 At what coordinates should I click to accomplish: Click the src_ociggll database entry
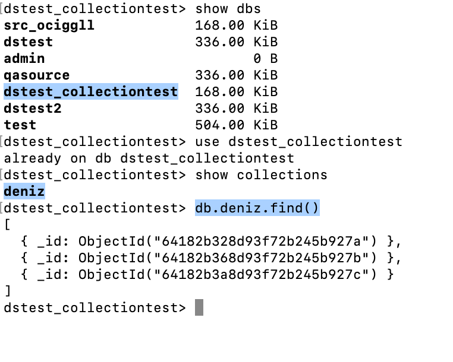click(49, 26)
